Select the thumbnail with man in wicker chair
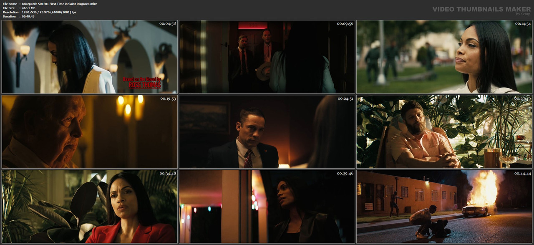The width and height of the screenshot is (534, 245). (444, 132)
